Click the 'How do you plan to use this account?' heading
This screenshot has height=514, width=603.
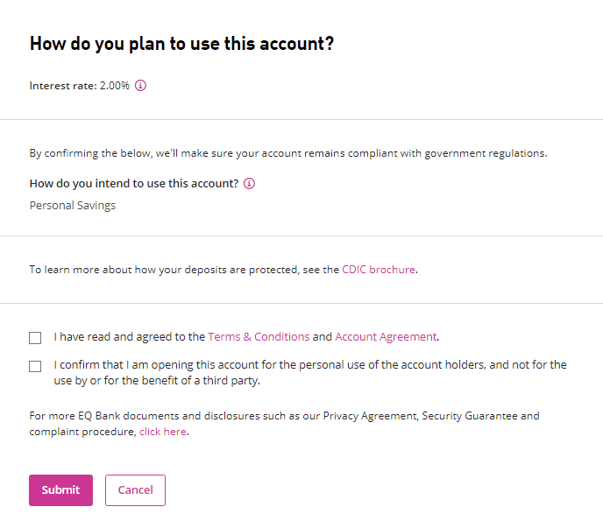[x=181, y=44]
